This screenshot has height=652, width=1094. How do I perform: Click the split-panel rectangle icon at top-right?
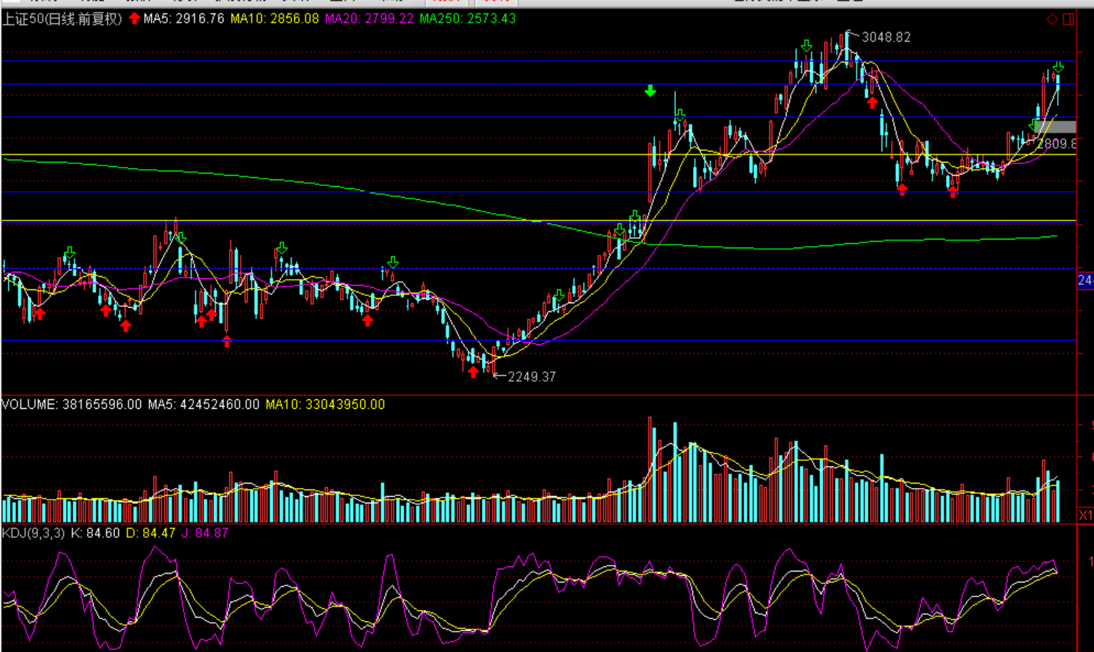coord(1068,19)
